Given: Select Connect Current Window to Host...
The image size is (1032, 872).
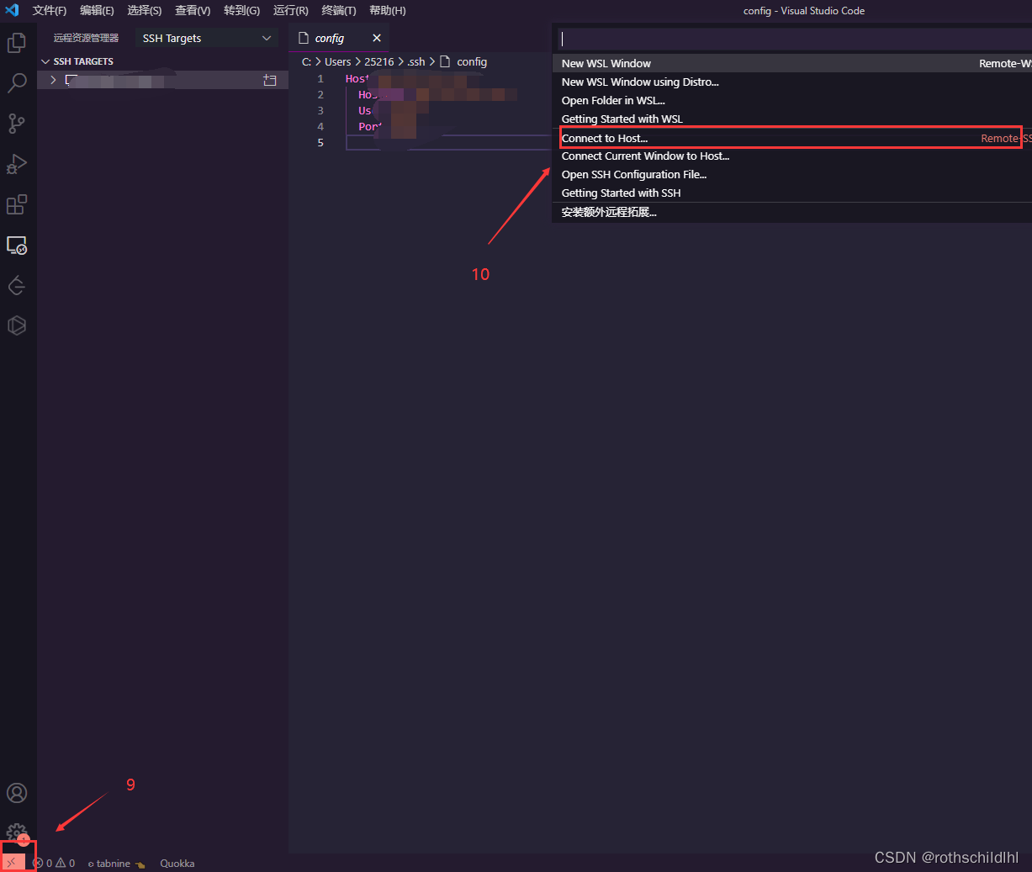Looking at the screenshot, I should [792, 156].
